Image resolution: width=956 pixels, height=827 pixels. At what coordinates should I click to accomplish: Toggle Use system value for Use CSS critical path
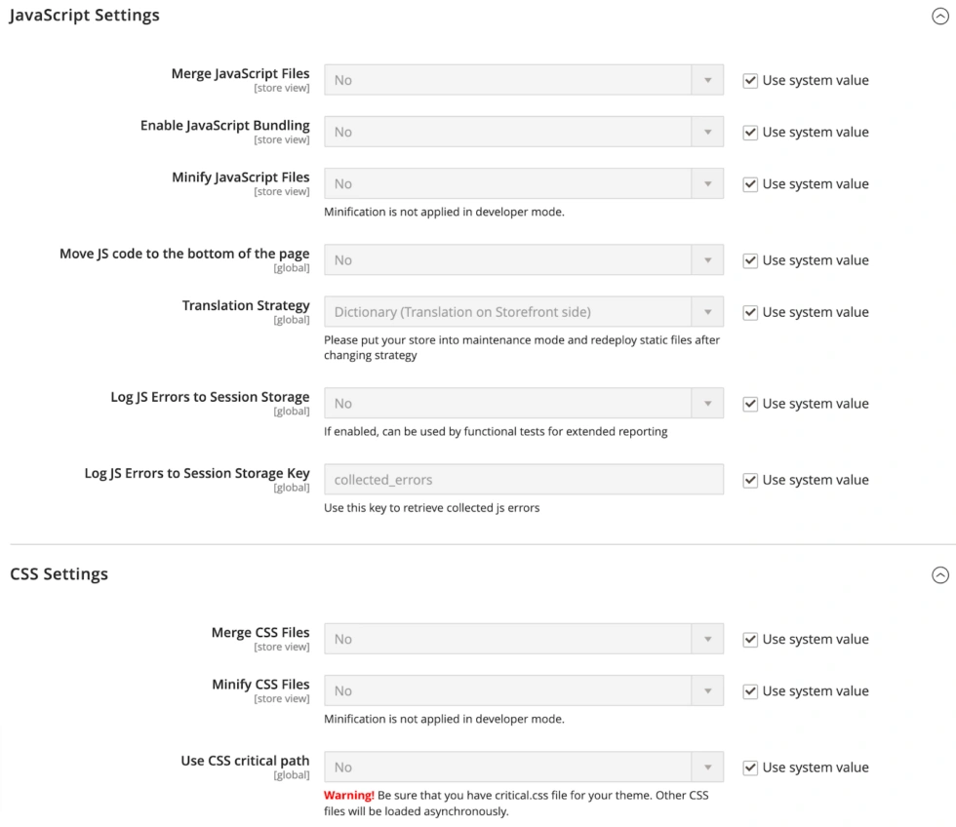[750, 768]
